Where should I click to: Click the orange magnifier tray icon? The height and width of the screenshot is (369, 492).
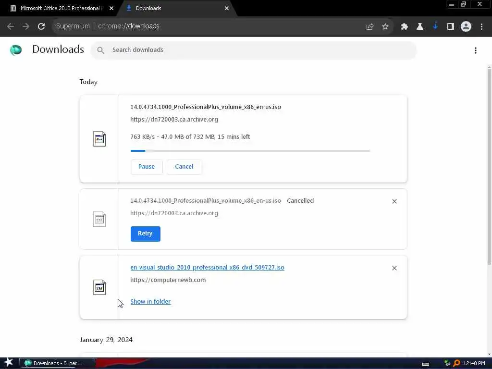[456, 363]
